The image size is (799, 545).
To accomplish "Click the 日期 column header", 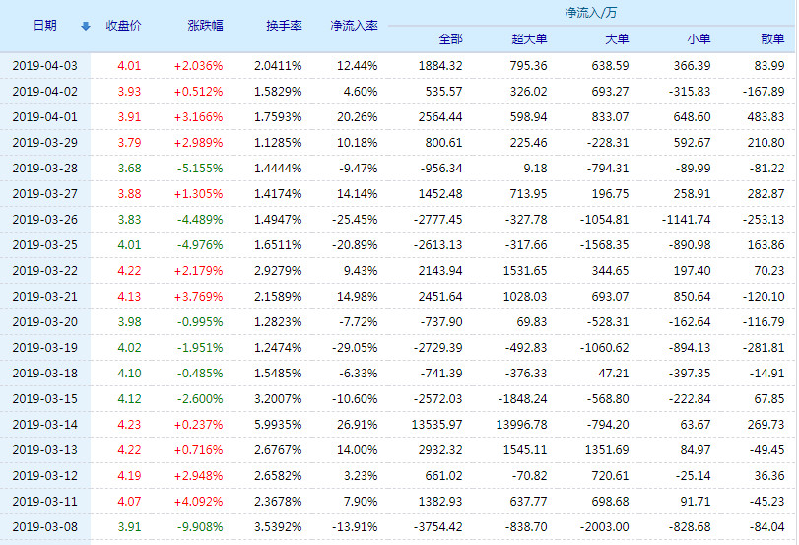I will [44, 26].
